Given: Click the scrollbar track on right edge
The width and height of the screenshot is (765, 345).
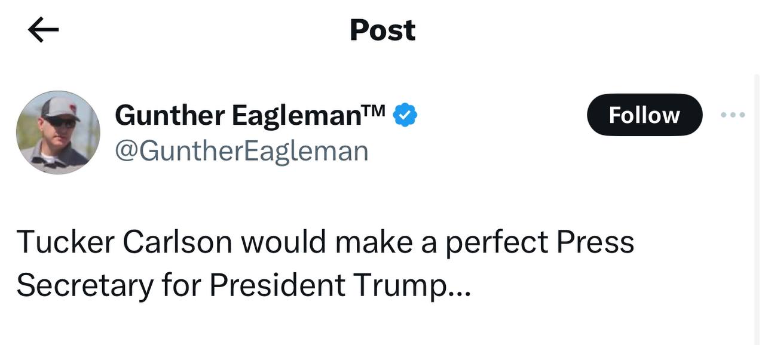Looking at the screenshot, I should 757,209.
